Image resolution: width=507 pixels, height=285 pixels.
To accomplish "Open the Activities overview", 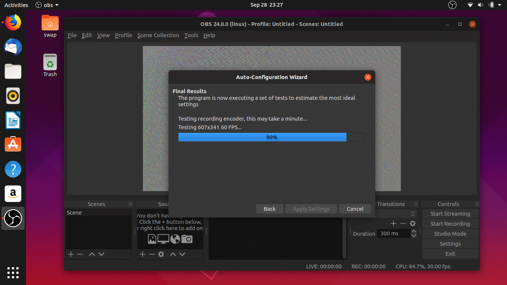I will coord(16,5).
